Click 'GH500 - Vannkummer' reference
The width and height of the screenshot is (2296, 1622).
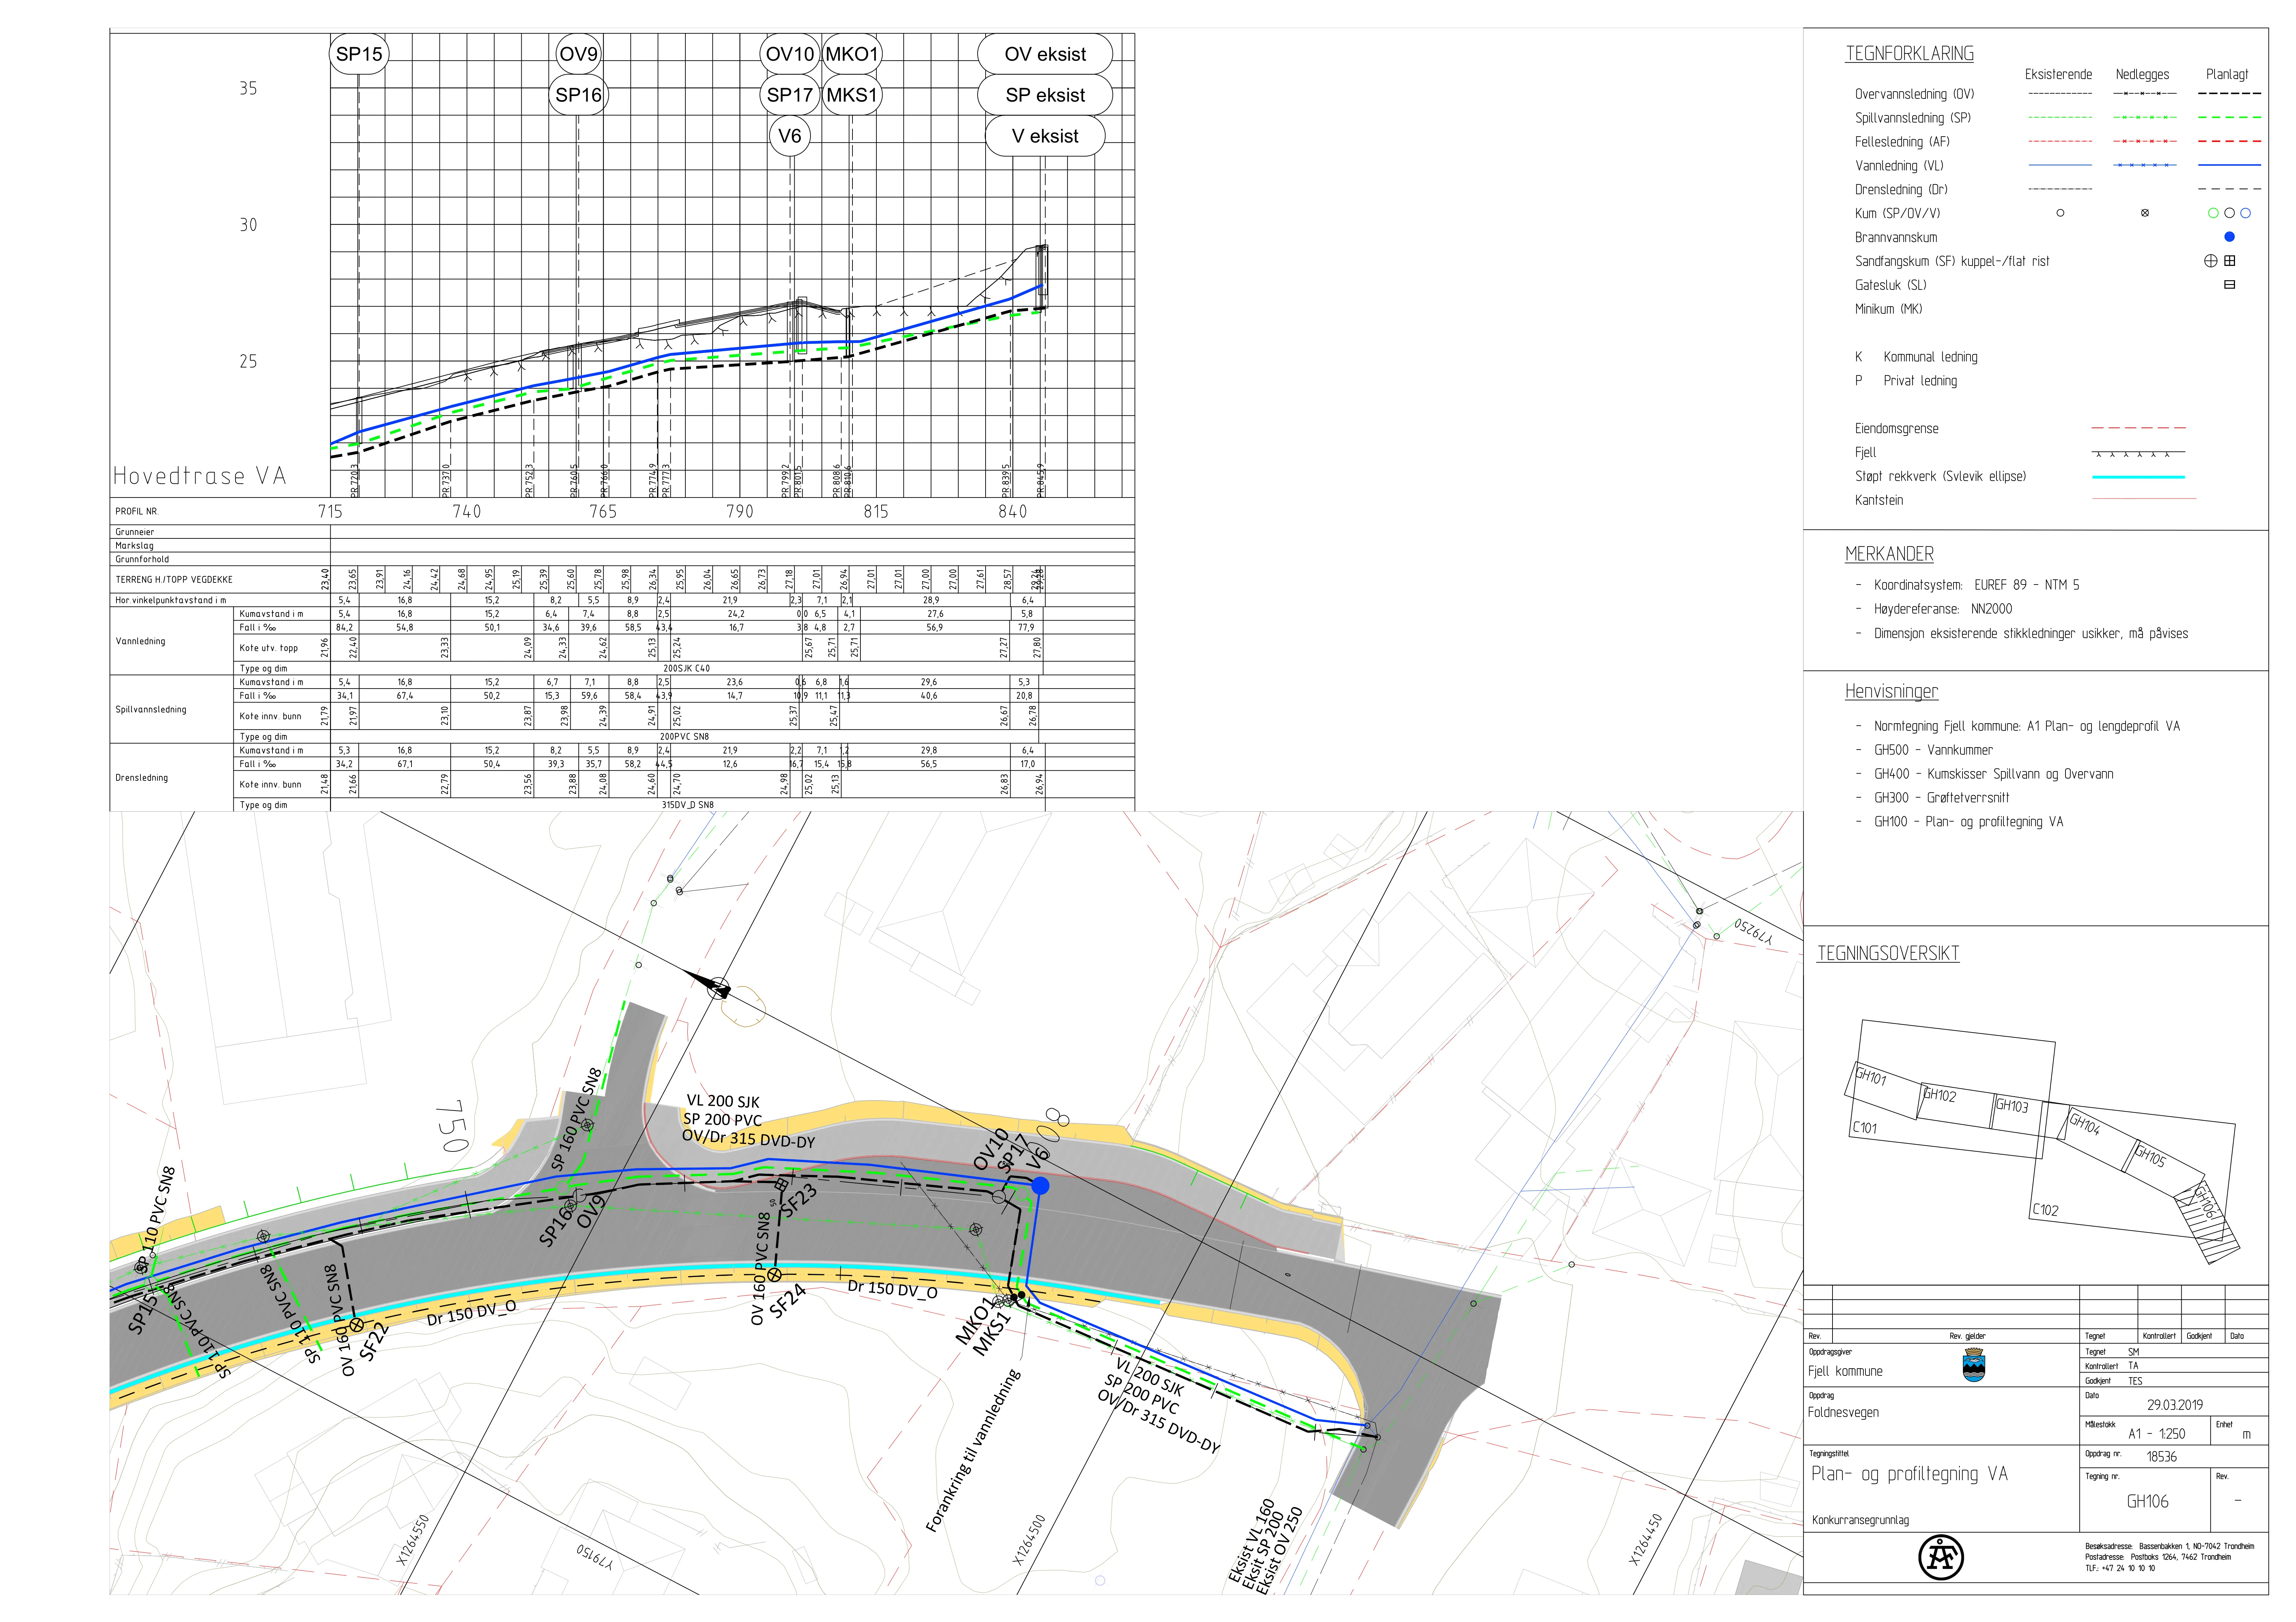[1933, 750]
